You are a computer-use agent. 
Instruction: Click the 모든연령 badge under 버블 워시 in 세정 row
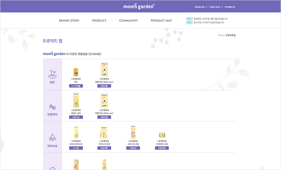[x=104, y=86]
